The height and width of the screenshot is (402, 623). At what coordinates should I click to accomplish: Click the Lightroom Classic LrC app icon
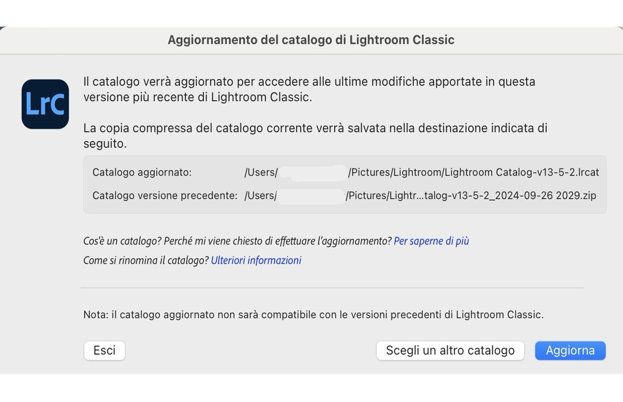click(x=46, y=102)
